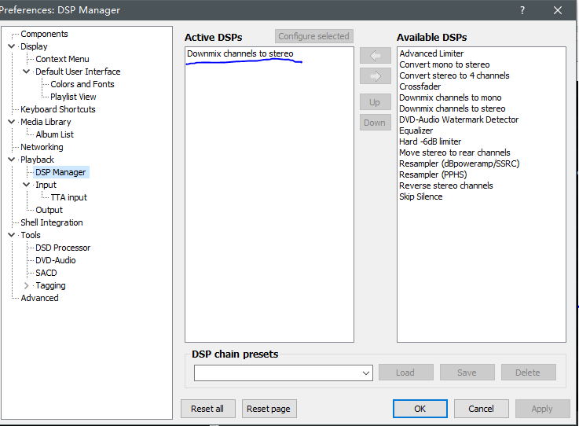579x426 pixels.
Task: Click the left arrow add DSP button
Action: coord(375,57)
